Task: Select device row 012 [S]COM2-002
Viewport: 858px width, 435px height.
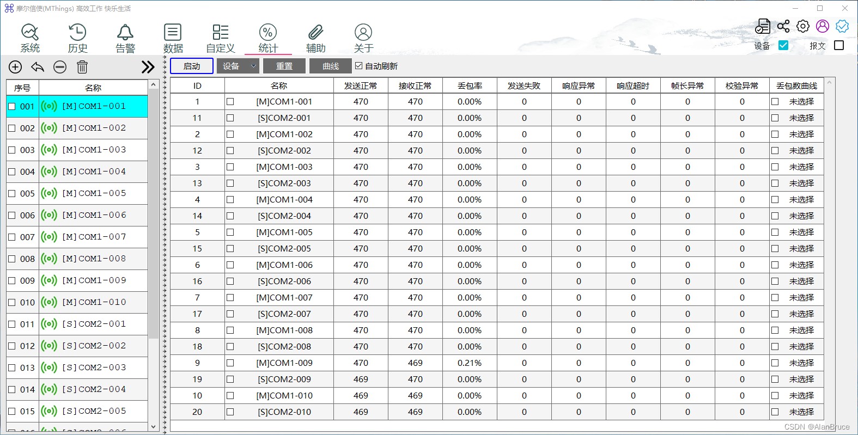Action: click(x=77, y=346)
